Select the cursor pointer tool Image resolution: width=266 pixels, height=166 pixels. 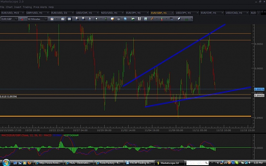[x=89, y=19]
